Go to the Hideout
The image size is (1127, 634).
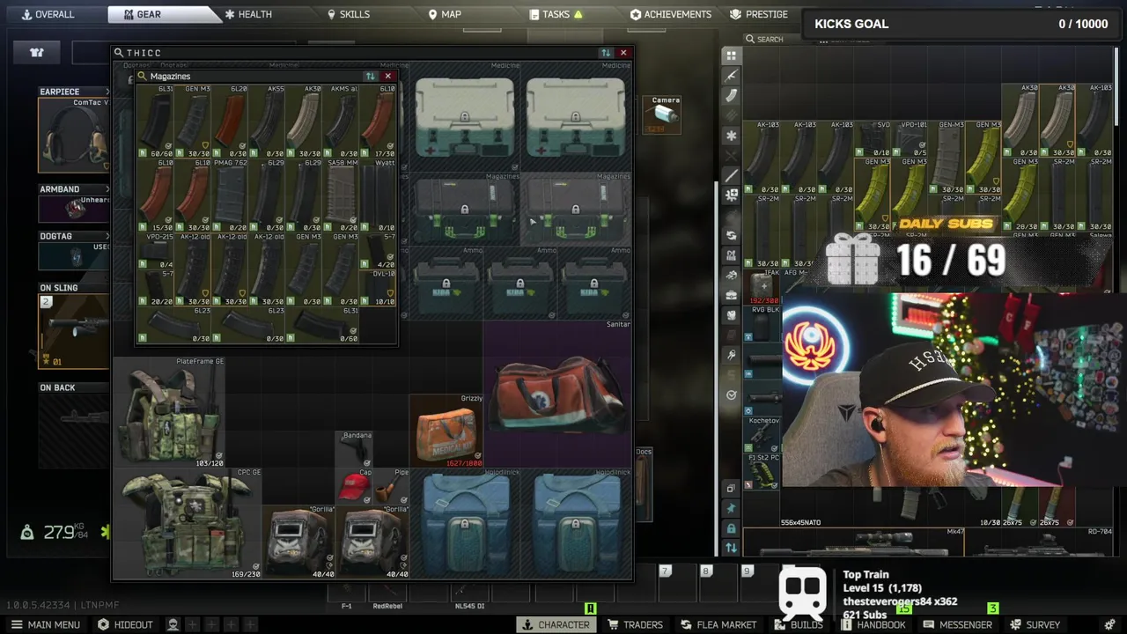[x=125, y=624]
